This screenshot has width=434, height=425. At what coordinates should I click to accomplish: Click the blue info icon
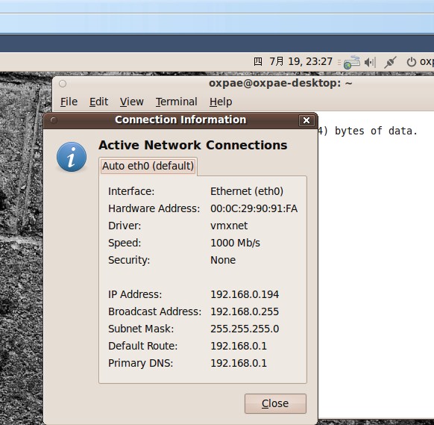click(x=72, y=157)
